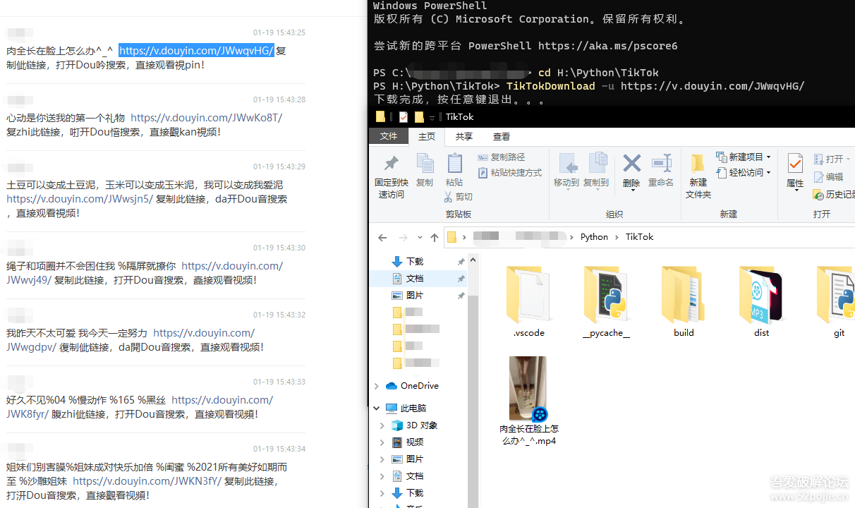Viewport: 855px width, 508px height.
Task: Click the Pin to Quick access (固定到快速访问) icon
Action: (391, 164)
